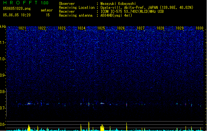This screenshot has width=207, height=131.
Task: Click antenna A504HB(yagi 4el) text
Action: pos(116,15)
